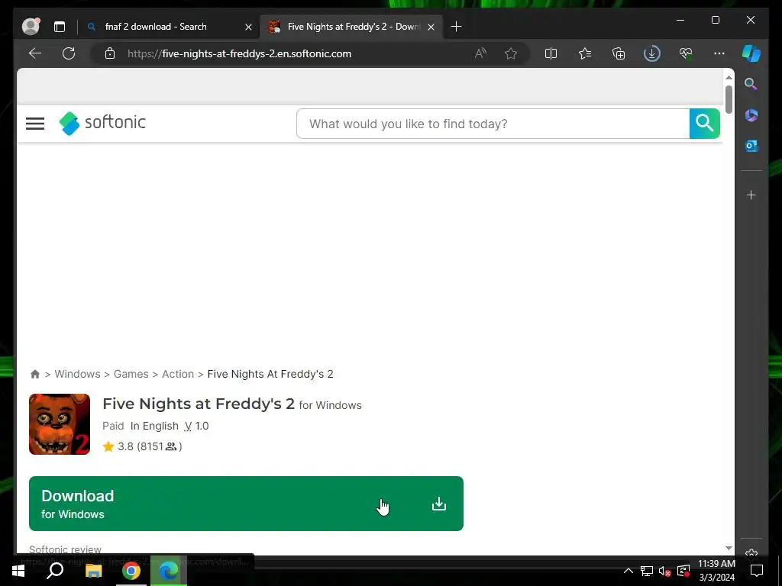Open Microsoft 365 sidebar app
782x586 pixels.
click(x=751, y=115)
